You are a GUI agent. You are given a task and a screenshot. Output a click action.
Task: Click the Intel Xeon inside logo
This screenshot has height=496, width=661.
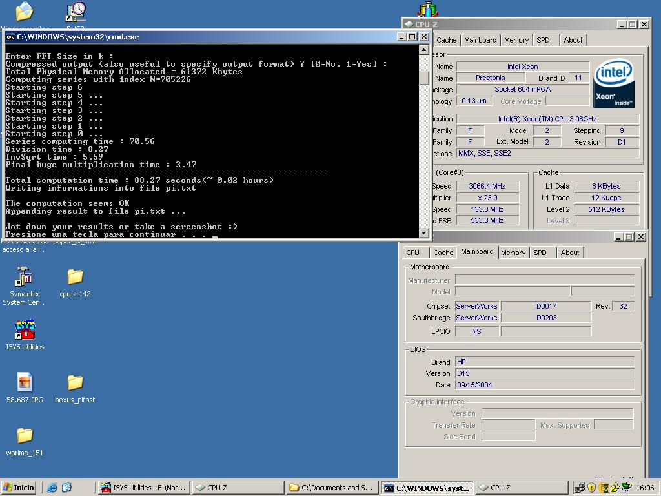[x=615, y=84]
